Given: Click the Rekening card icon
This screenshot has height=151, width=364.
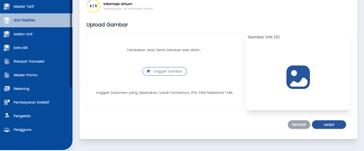Looking at the screenshot, I should point(7,89).
